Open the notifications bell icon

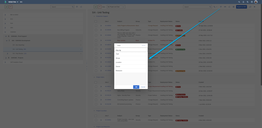pyautogui.click(x=243, y=2)
